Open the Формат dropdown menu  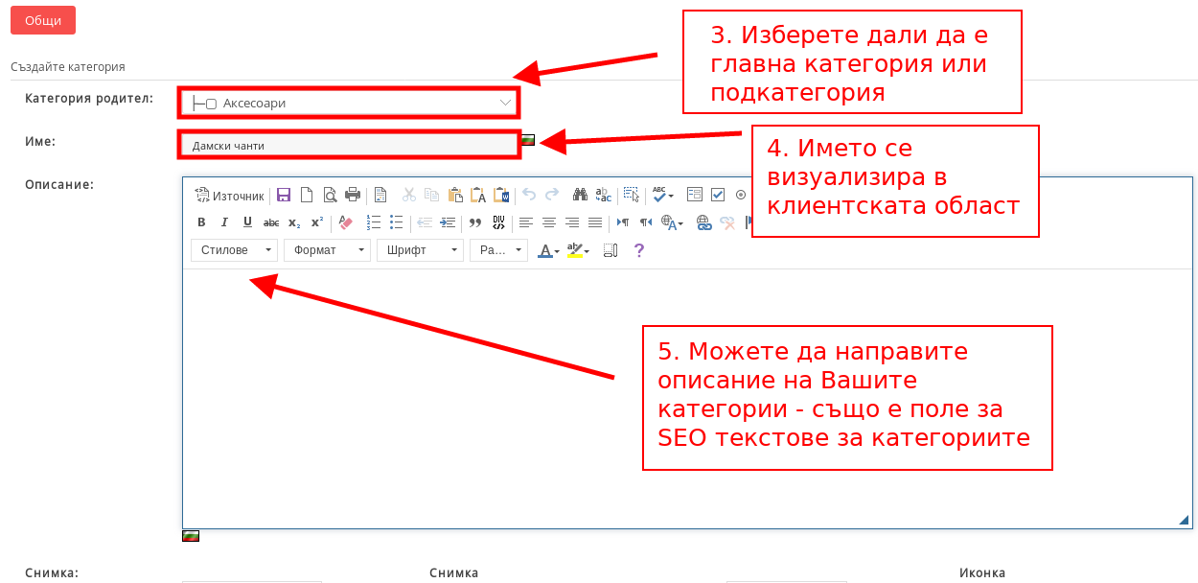(x=327, y=250)
